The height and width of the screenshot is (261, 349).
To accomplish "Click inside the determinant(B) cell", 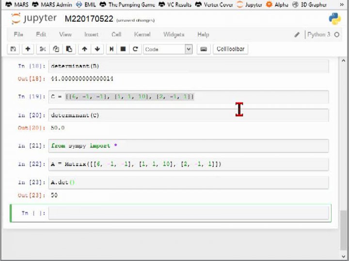I will point(189,66).
